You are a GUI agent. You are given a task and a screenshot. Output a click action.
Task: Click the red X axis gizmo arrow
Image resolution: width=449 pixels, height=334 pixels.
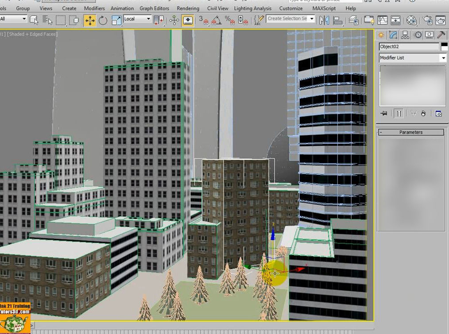tap(299, 269)
